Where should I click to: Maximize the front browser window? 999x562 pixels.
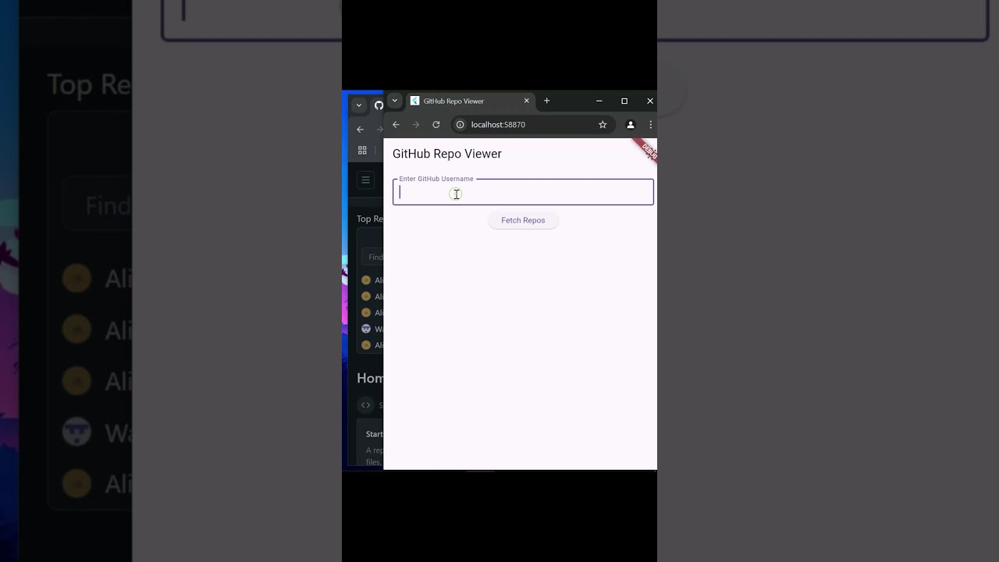(x=624, y=101)
